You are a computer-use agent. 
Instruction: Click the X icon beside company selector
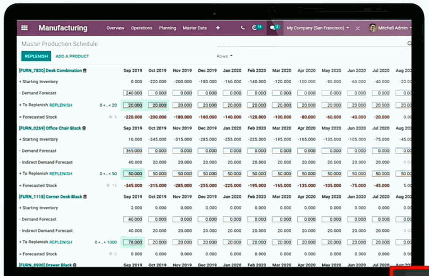pyautogui.click(x=358, y=28)
